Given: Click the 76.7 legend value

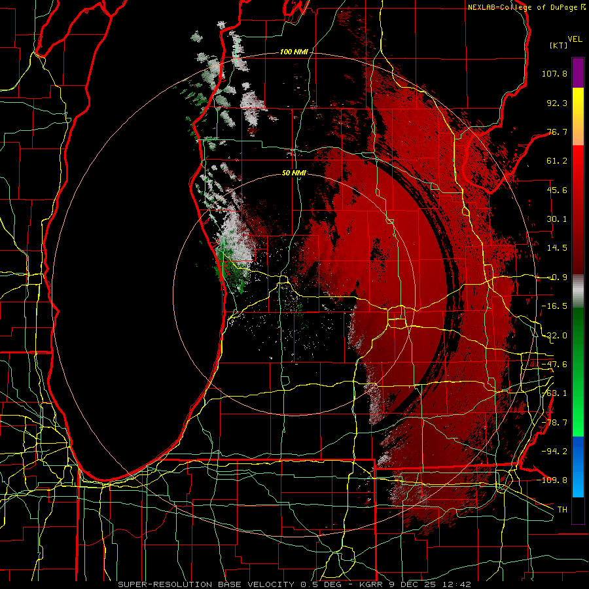Looking at the screenshot, I should pos(557,132).
